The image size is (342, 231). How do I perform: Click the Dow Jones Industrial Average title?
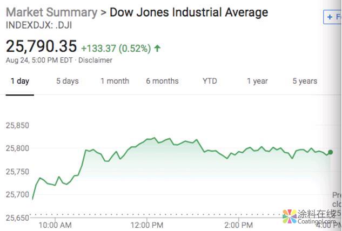[189, 12]
